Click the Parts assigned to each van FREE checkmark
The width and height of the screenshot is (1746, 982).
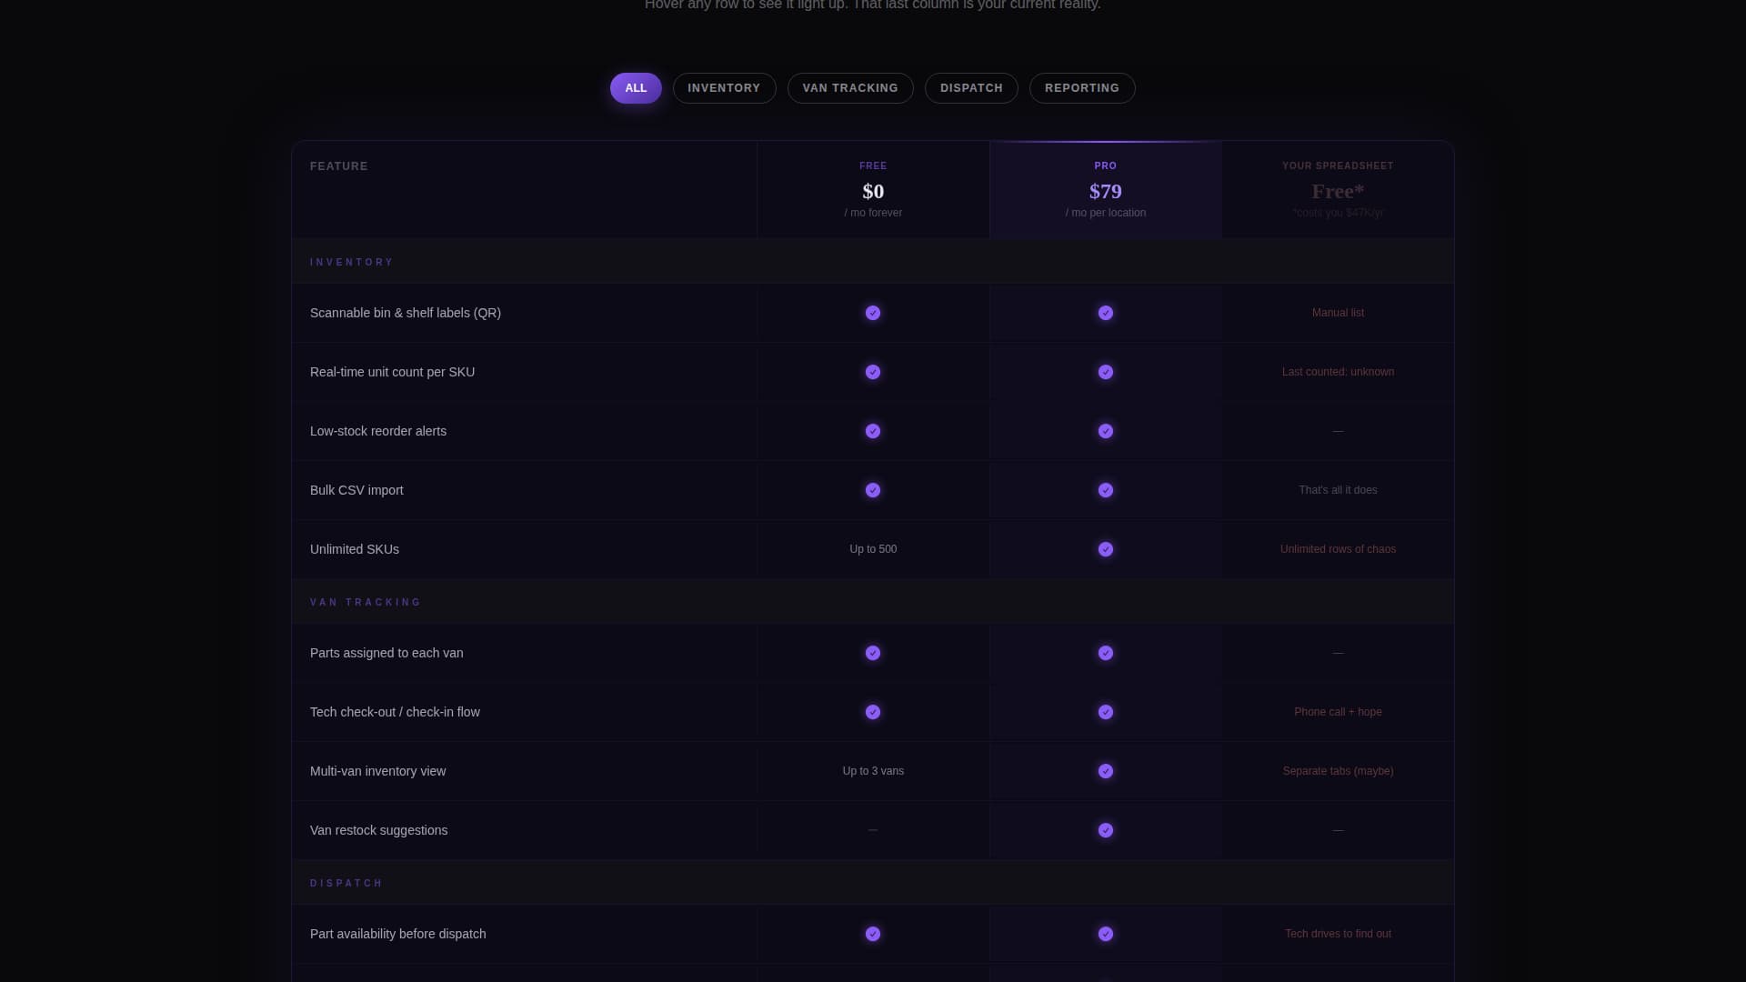click(873, 653)
